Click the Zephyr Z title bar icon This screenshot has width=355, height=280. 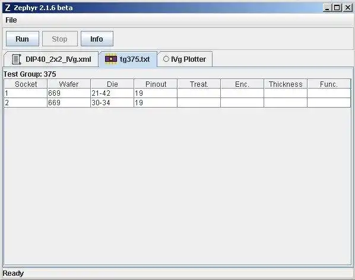point(8,8)
